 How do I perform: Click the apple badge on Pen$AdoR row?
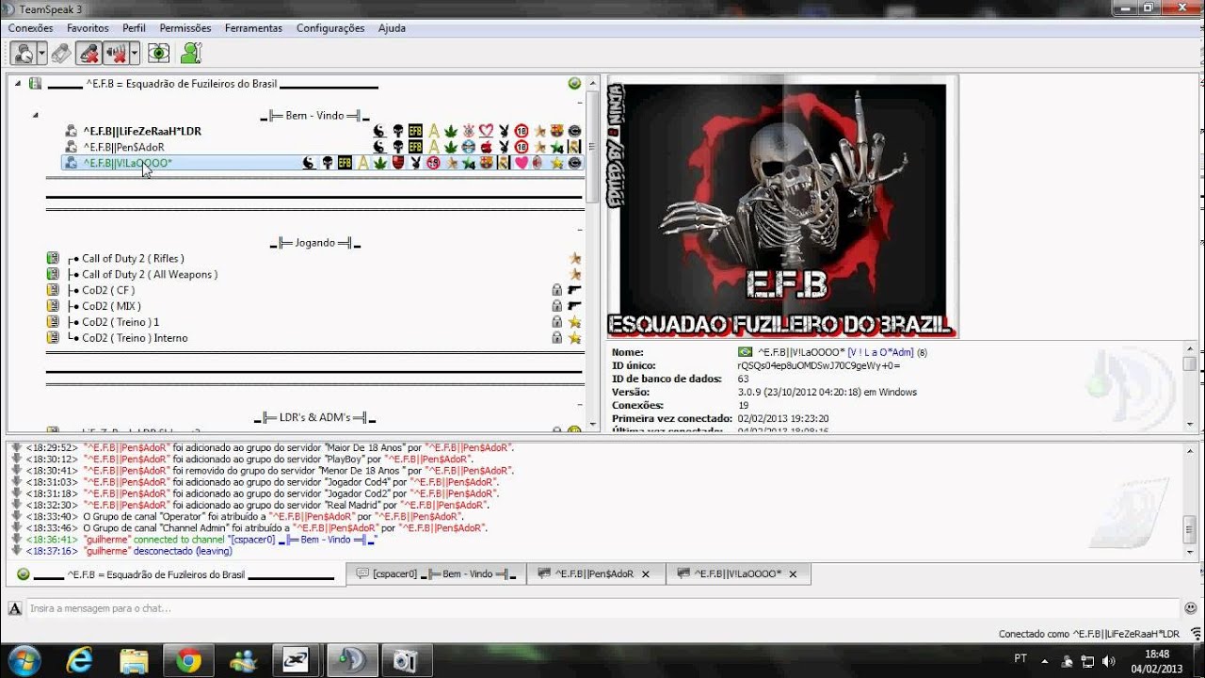click(x=486, y=147)
